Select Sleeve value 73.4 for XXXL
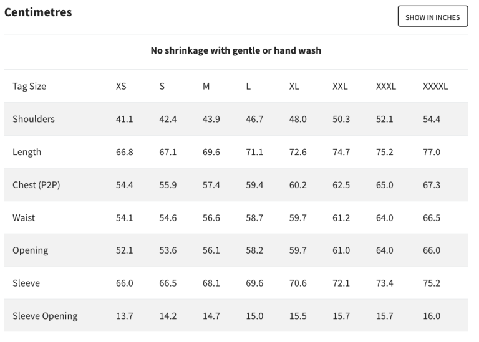 click(385, 283)
